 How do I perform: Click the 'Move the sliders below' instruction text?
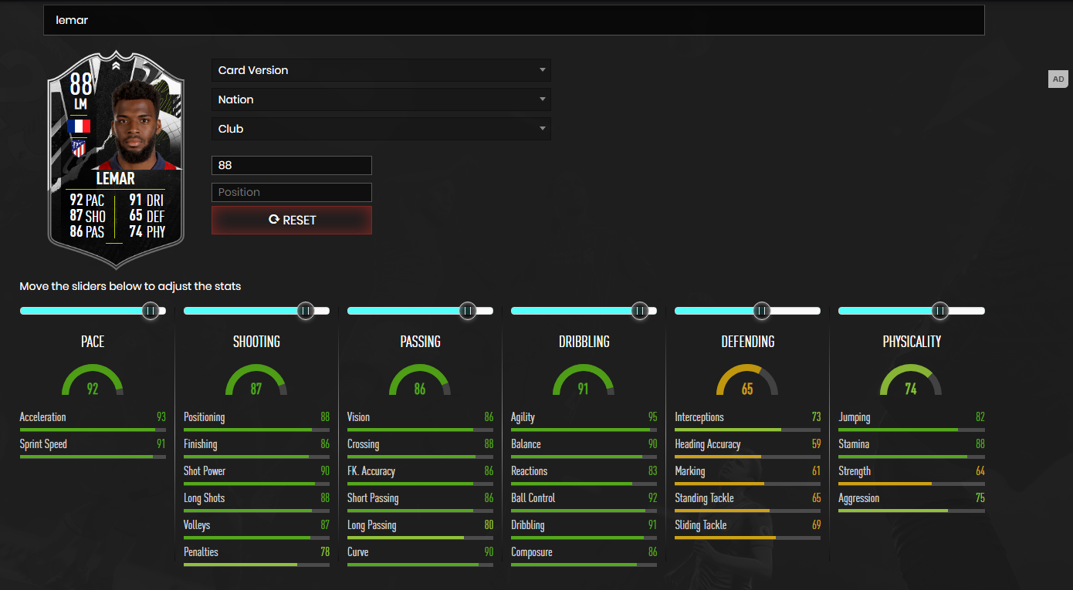tap(130, 286)
